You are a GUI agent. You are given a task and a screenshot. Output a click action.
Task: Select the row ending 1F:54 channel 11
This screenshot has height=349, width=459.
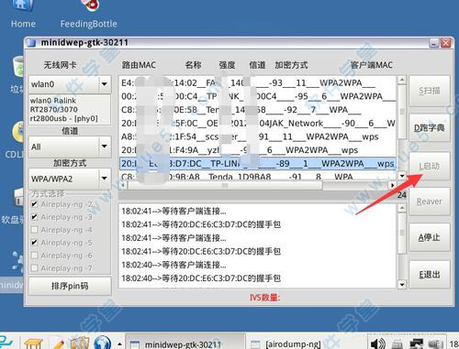coord(258,136)
